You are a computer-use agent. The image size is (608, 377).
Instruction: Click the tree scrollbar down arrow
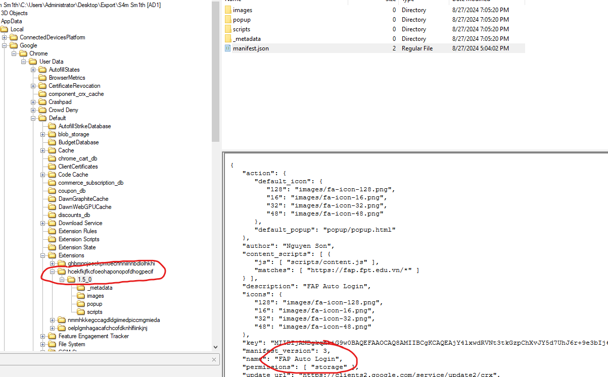pyautogui.click(x=216, y=347)
